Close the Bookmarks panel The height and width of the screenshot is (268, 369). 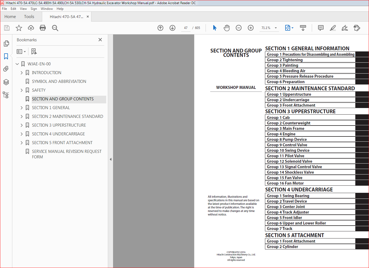point(100,40)
